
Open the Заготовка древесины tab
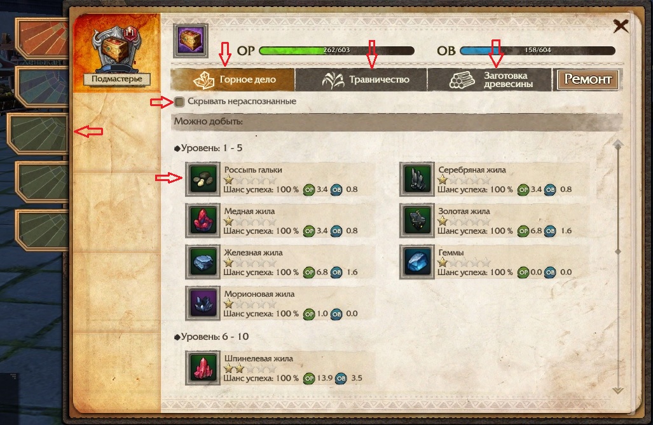[490, 79]
